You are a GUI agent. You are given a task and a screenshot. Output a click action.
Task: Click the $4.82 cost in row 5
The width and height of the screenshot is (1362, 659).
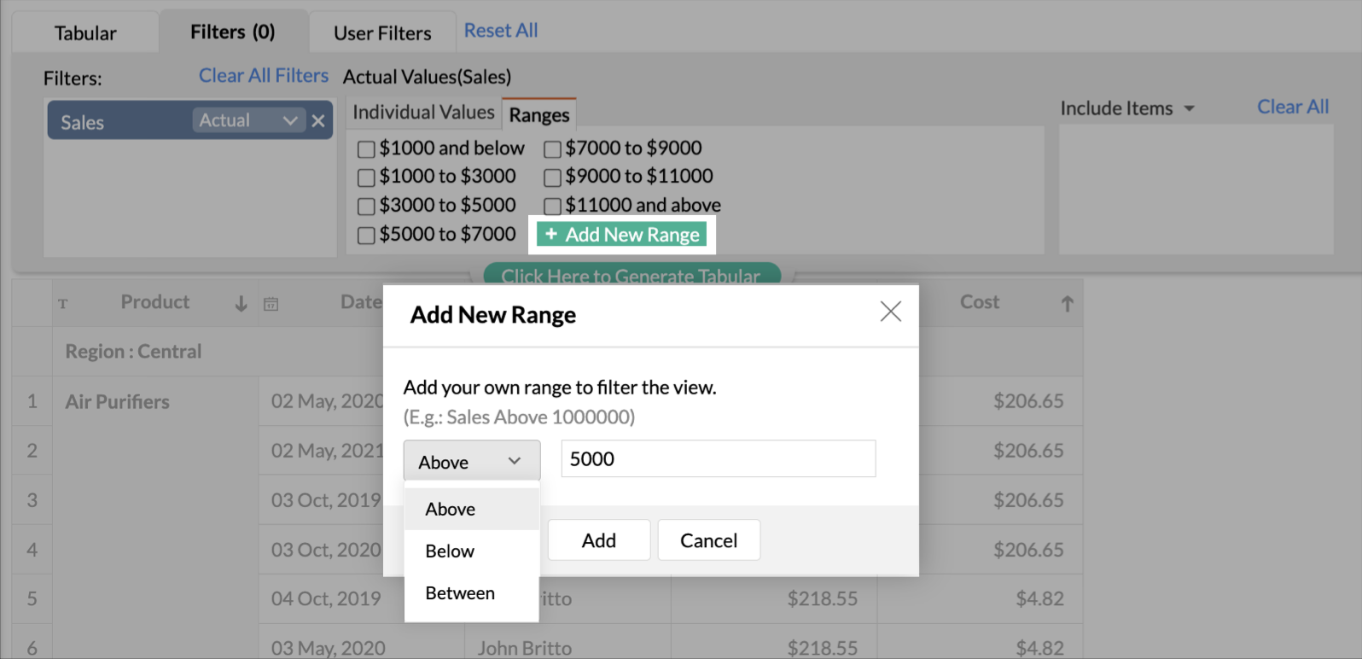point(1039,598)
